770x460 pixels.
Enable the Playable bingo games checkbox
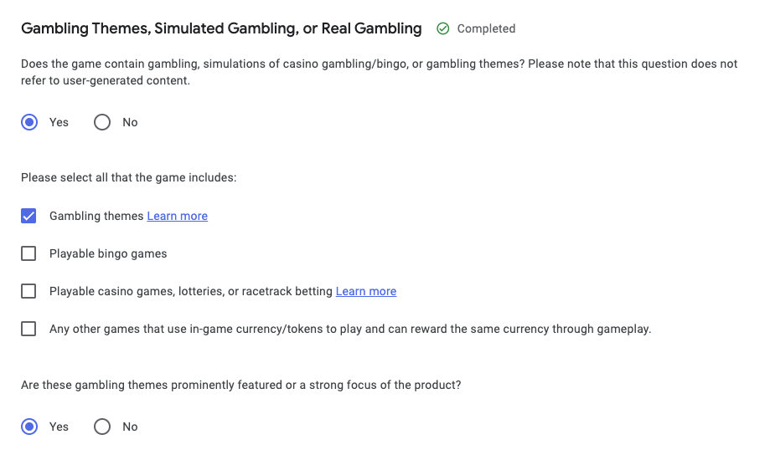click(x=28, y=253)
